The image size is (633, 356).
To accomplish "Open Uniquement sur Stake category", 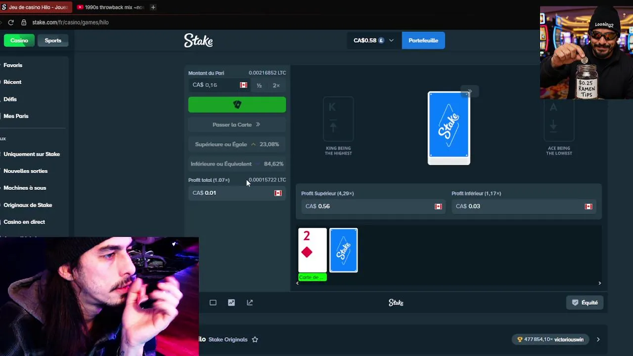I will pos(32,154).
